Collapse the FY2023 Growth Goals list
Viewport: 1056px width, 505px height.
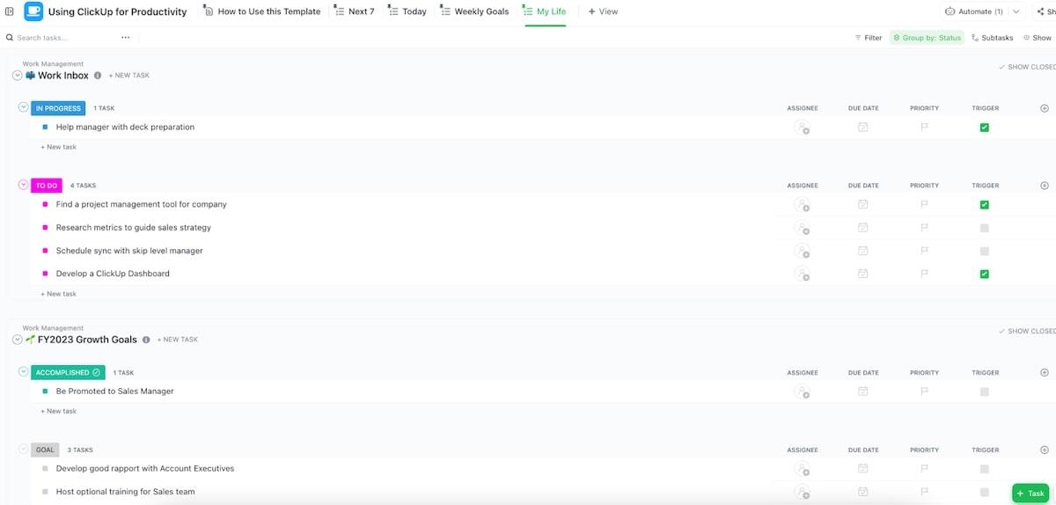(x=18, y=340)
